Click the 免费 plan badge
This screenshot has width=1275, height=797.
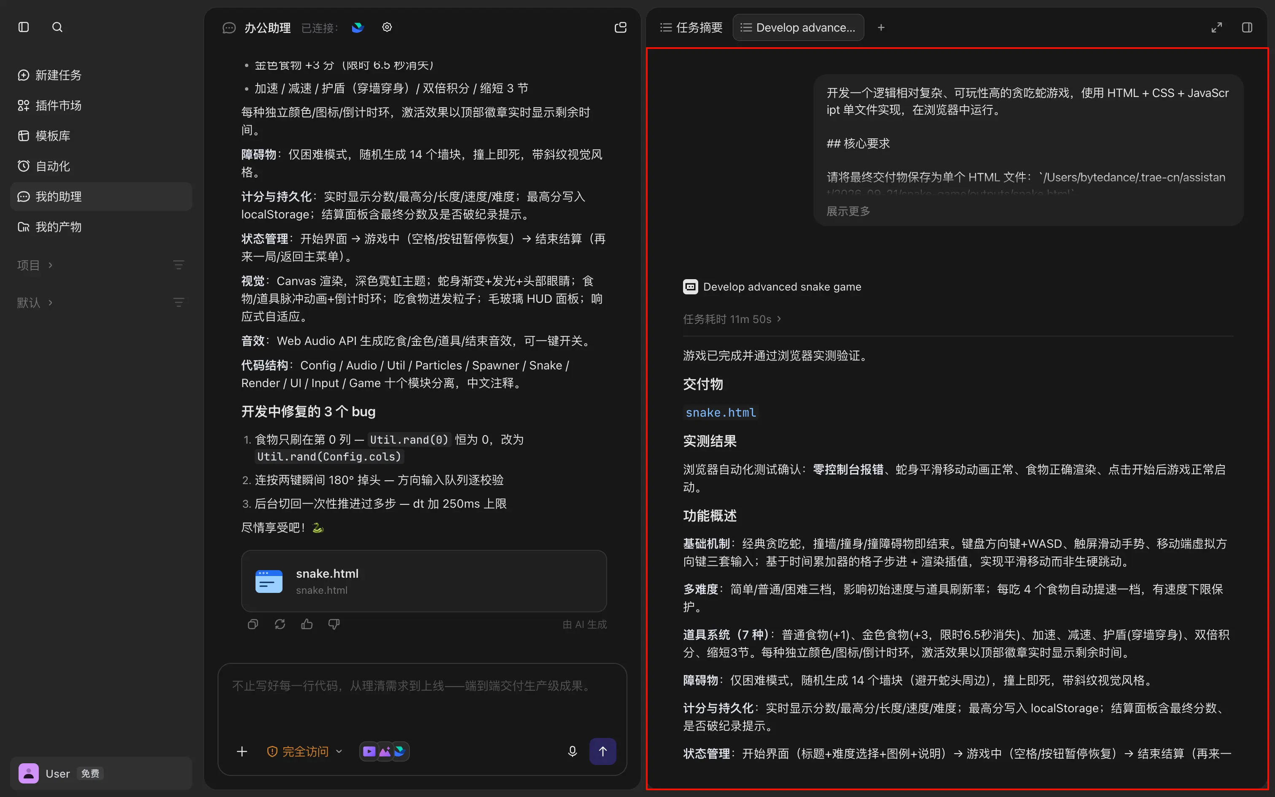90,773
